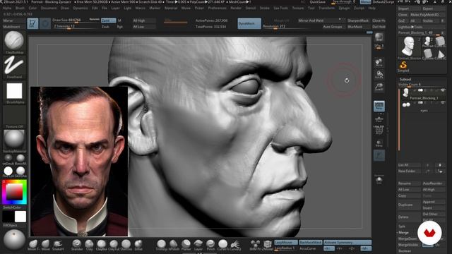Open the Stroke menu

coord(264,8)
